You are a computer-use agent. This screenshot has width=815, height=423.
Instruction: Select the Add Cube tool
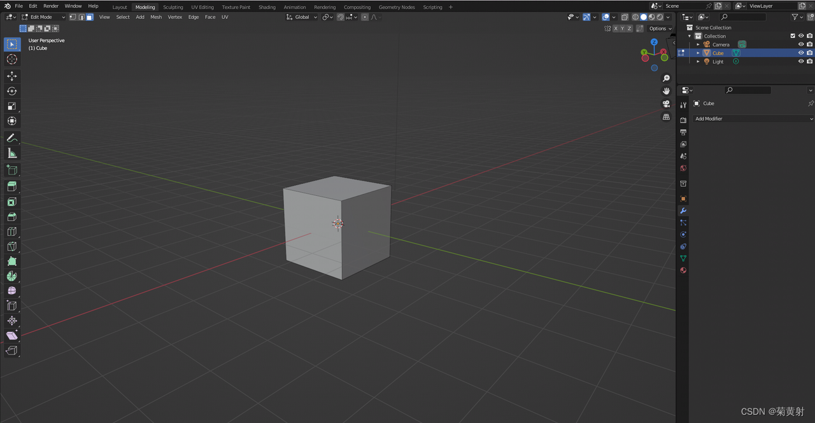12,170
